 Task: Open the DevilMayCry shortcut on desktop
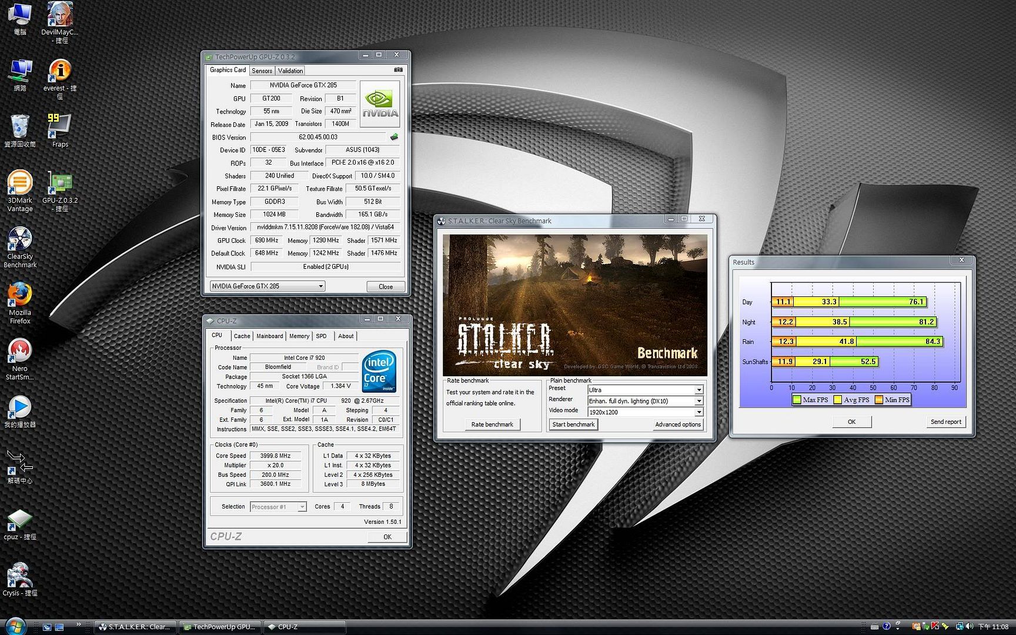(59, 22)
